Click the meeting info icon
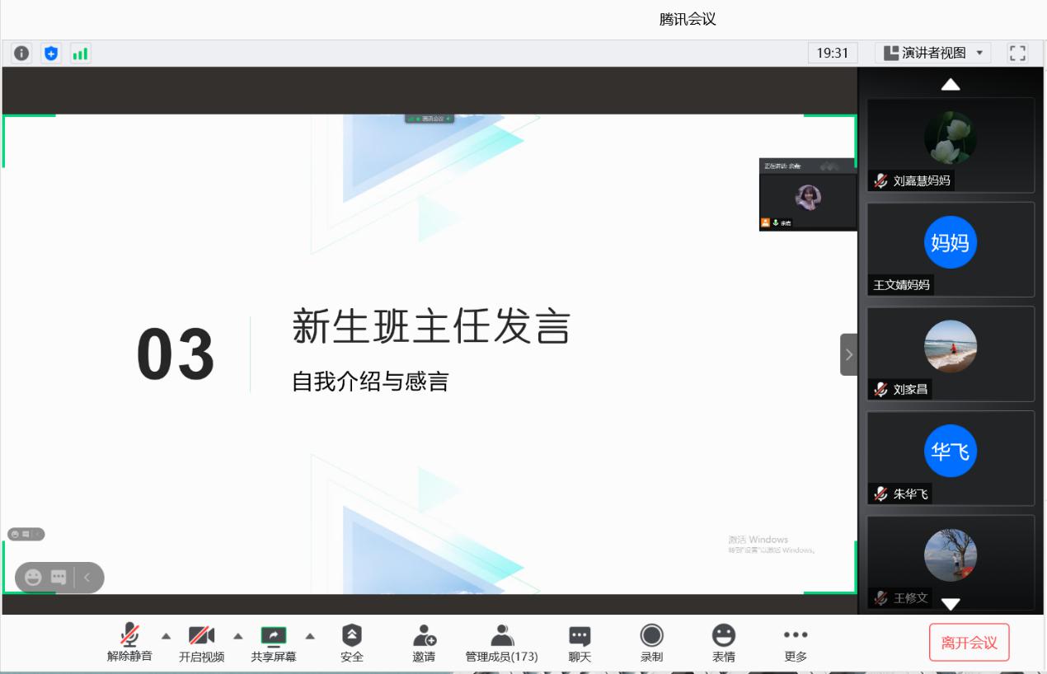This screenshot has height=674, width=1047. click(21, 54)
